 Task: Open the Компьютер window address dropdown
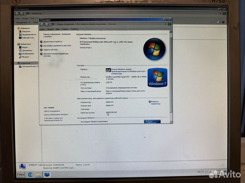pyautogui.click(x=220, y=14)
